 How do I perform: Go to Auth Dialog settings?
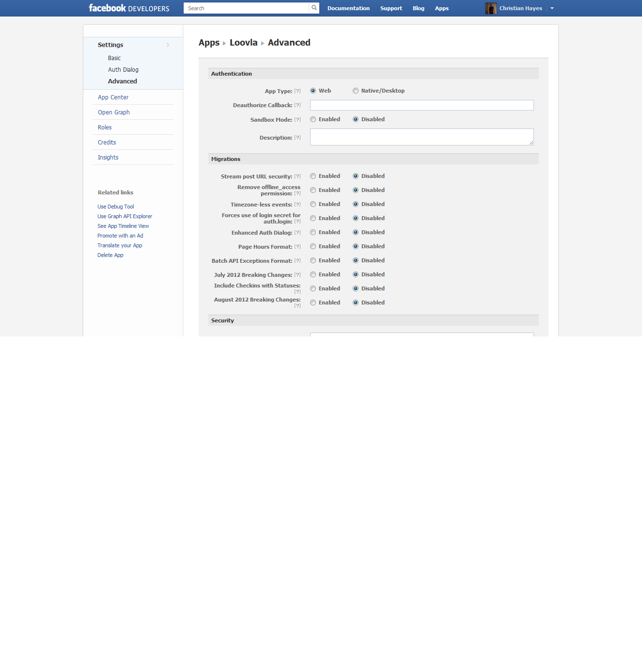coord(123,70)
